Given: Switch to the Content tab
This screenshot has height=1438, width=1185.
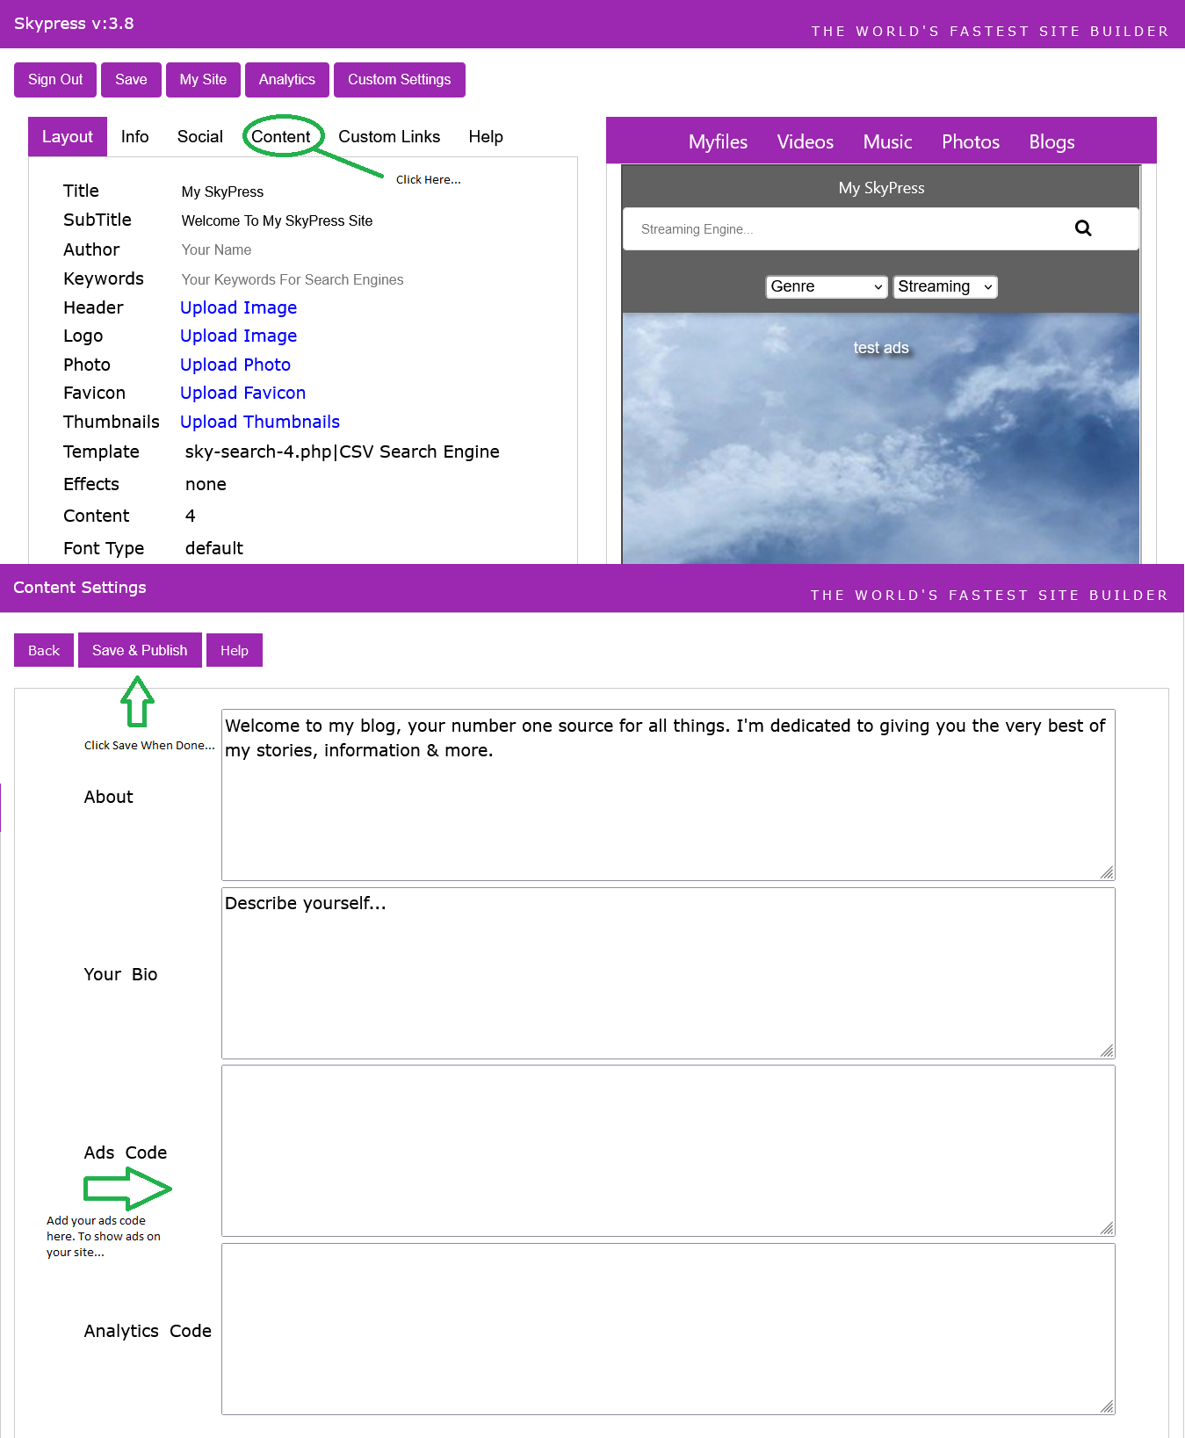Looking at the screenshot, I should point(281,137).
